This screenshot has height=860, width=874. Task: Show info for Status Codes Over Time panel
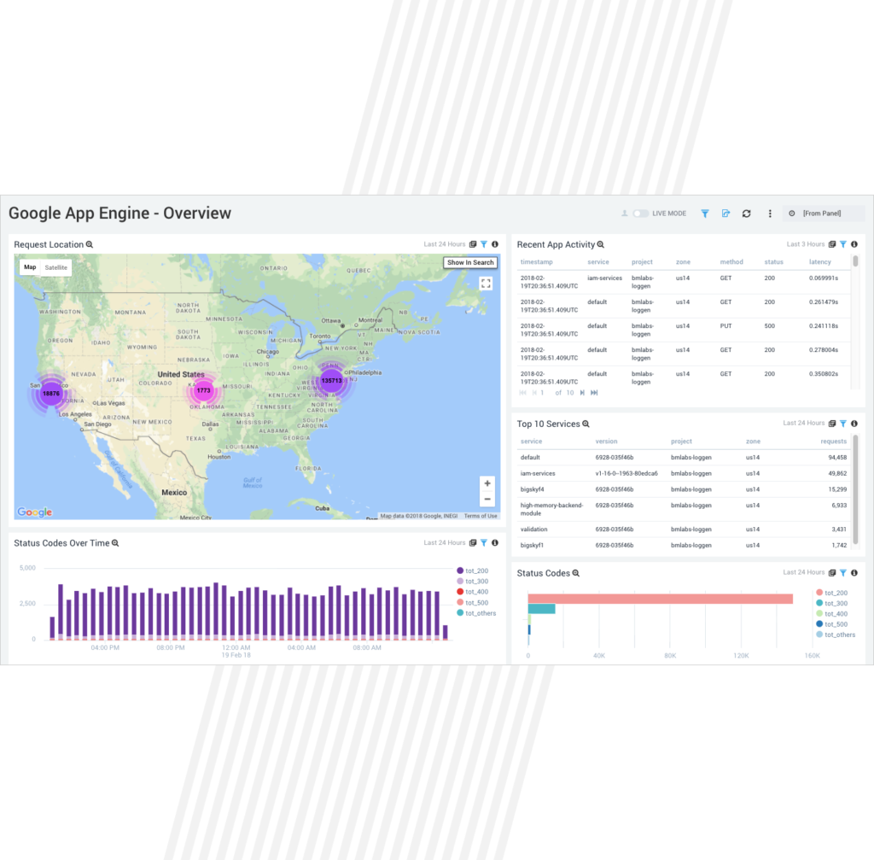pos(494,542)
